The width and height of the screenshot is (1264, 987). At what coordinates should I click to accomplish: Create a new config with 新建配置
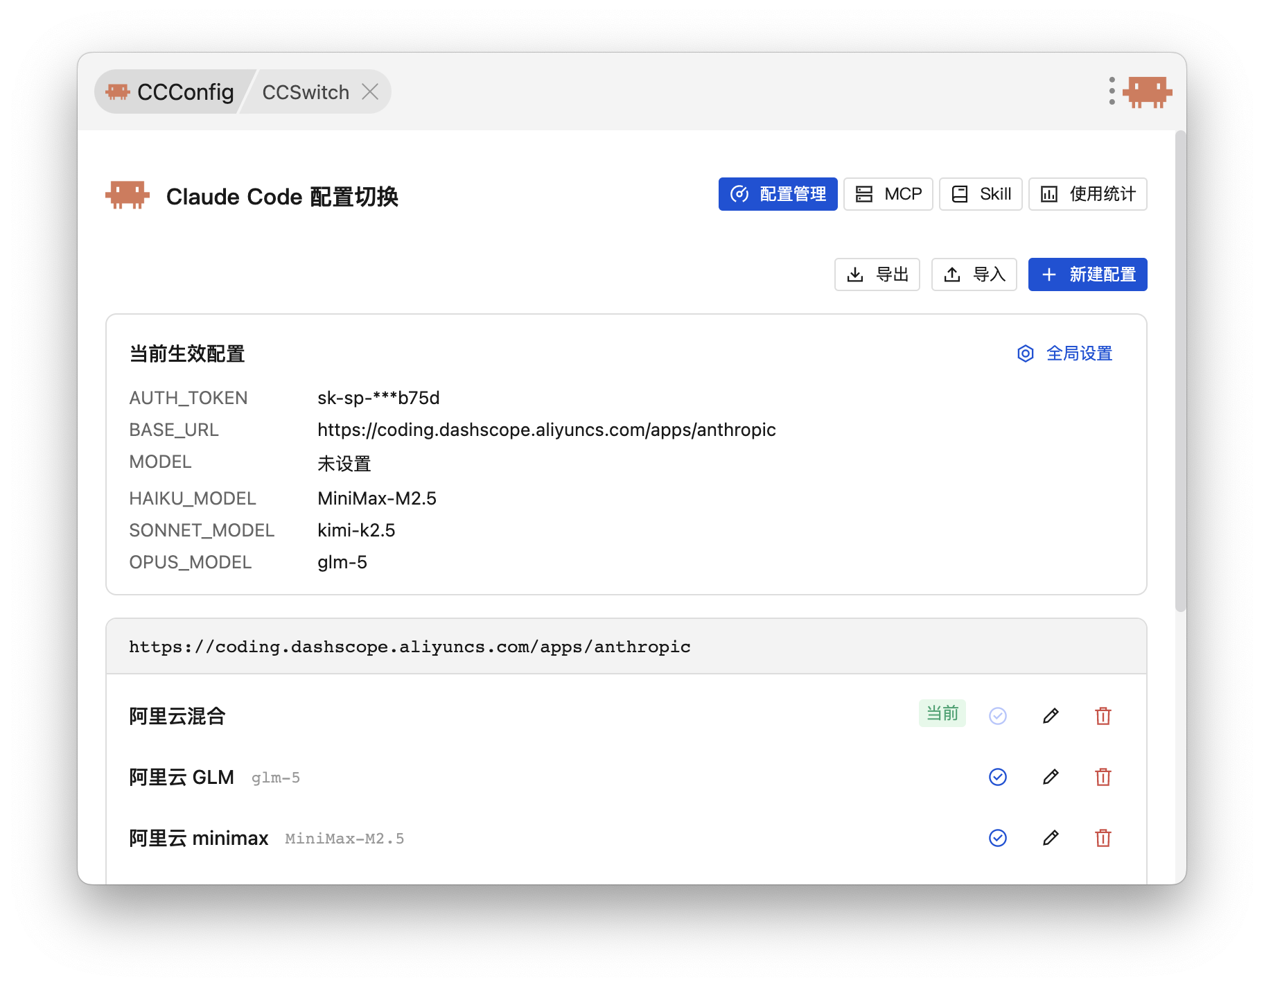point(1087,274)
